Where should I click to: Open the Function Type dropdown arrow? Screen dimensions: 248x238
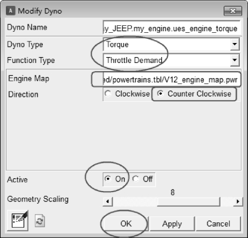(235, 60)
